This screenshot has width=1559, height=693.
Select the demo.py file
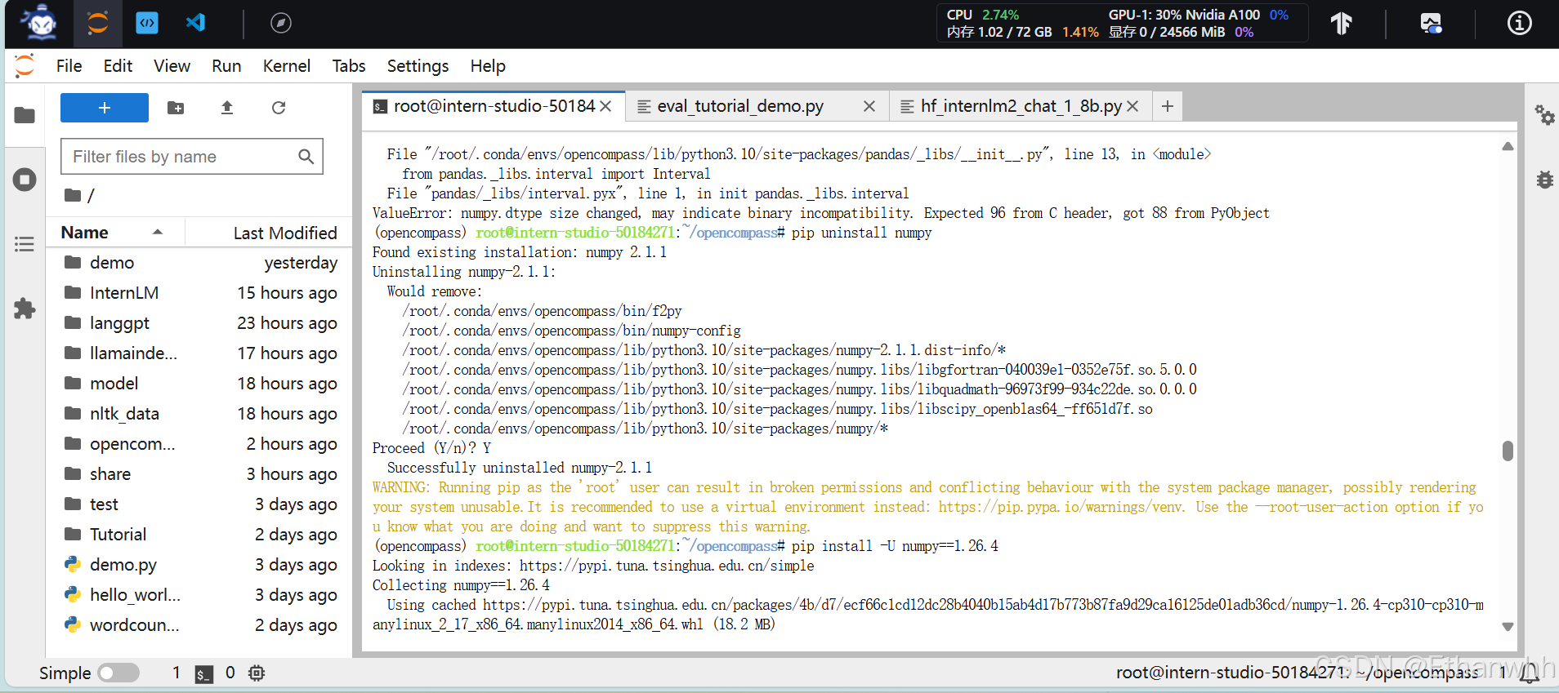[x=199, y=565]
